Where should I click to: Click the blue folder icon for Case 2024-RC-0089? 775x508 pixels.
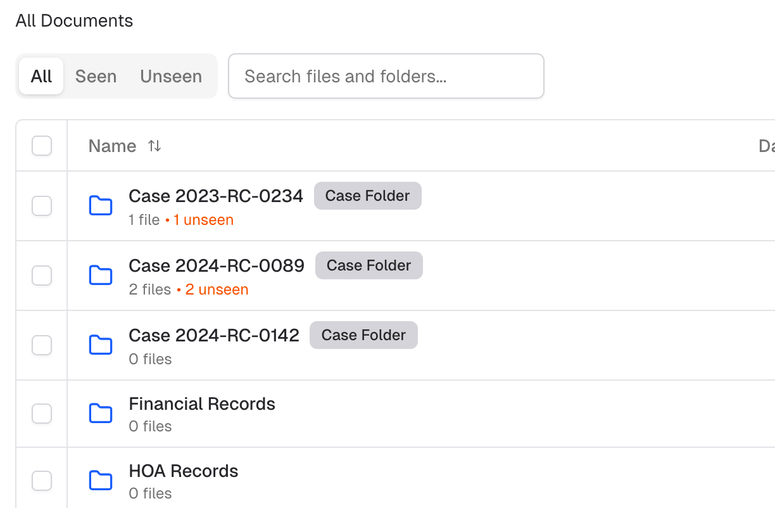pos(101,275)
